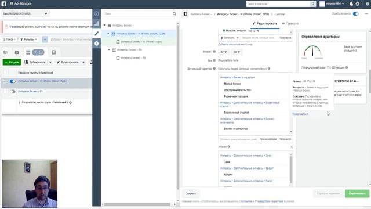Click Рекомендации in targeting box
The width and height of the screenshot is (371, 209).
pos(268,139)
